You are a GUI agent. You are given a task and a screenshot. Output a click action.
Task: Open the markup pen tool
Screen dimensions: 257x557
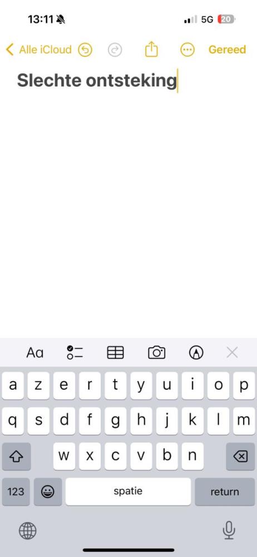[196, 353]
